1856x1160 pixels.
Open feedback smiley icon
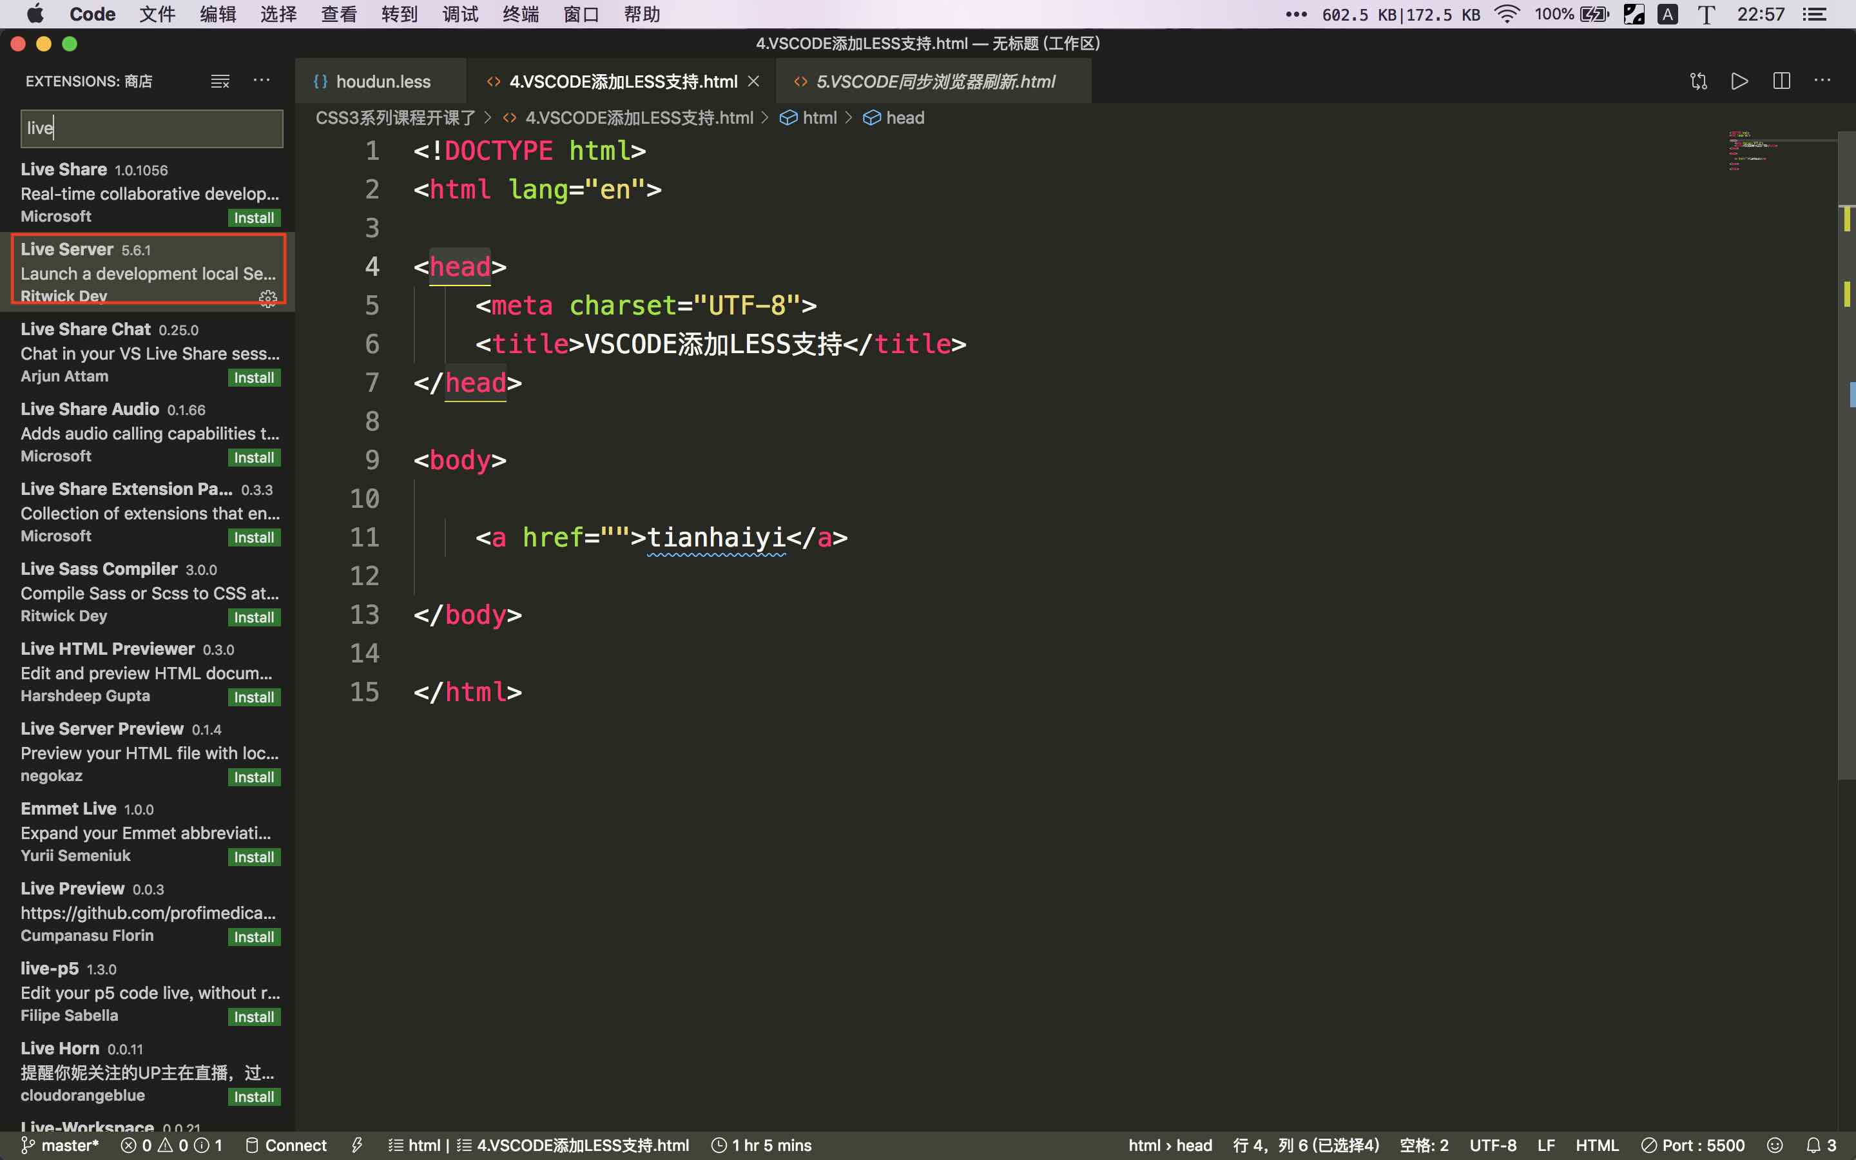coord(1774,1145)
